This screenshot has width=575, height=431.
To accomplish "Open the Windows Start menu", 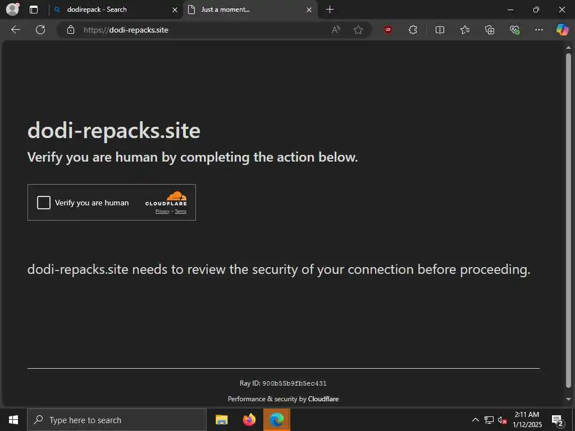I will (13, 420).
